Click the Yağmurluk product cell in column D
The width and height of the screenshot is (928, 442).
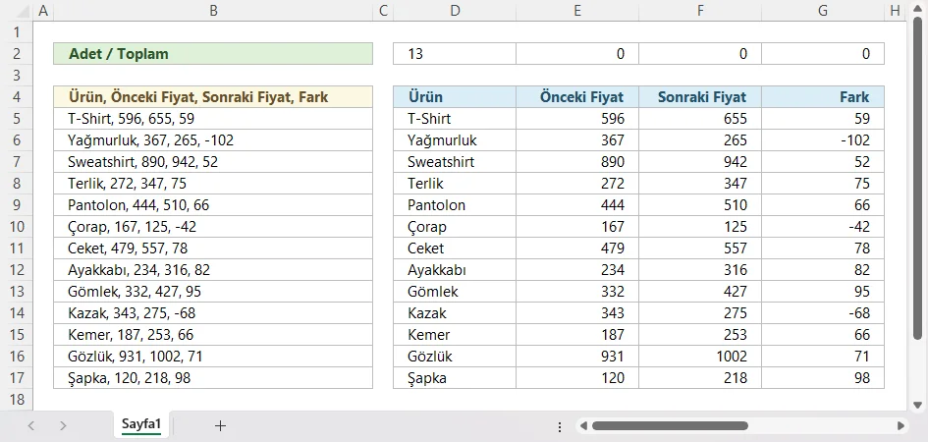454,140
